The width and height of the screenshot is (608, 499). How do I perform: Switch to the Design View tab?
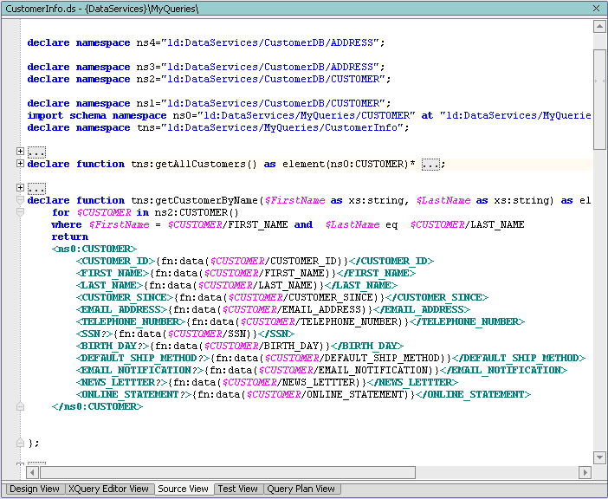tap(34, 489)
